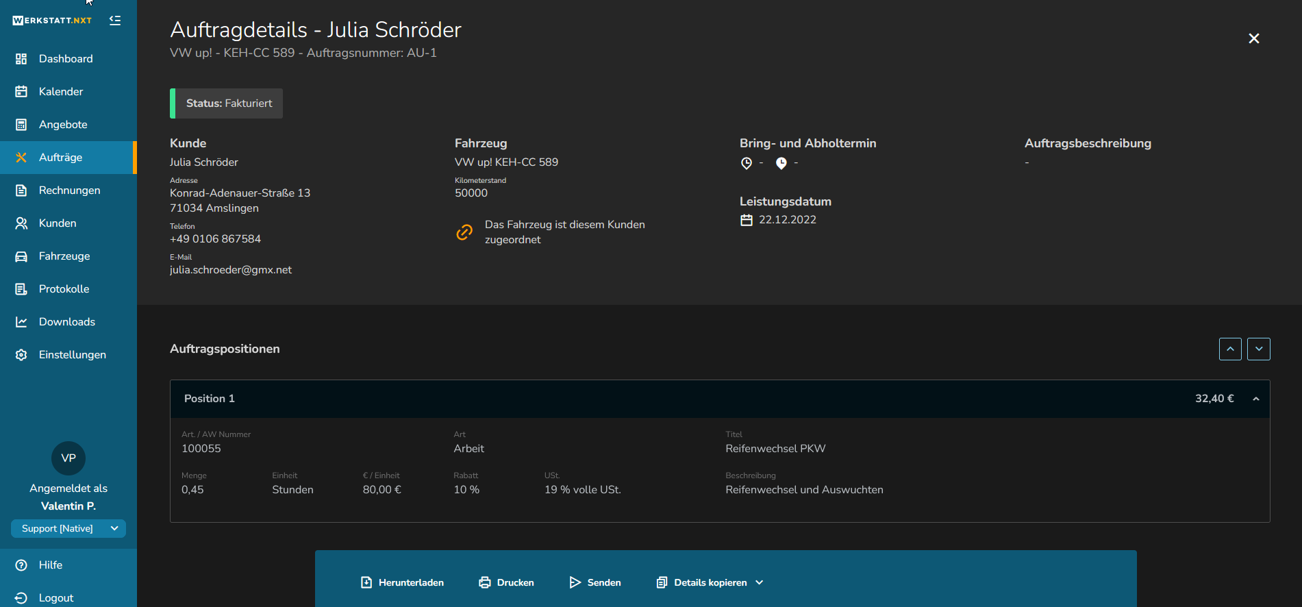This screenshot has width=1302, height=607.
Task: Click the Kunden people icon
Action: [21, 223]
